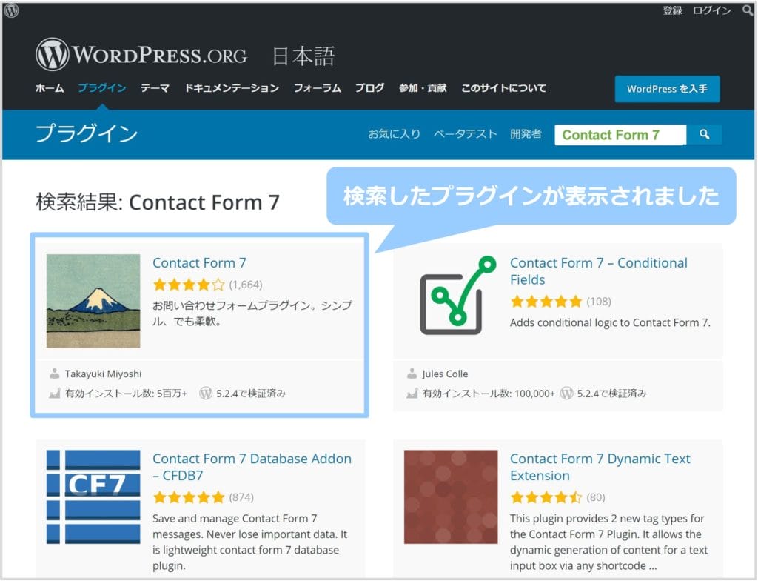The width and height of the screenshot is (758, 581).
Task: Open the プラグイン tab in main navigation
Action: pyautogui.click(x=102, y=88)
